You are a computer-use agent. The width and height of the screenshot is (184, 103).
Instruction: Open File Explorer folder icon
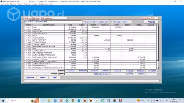coord(49,100)
